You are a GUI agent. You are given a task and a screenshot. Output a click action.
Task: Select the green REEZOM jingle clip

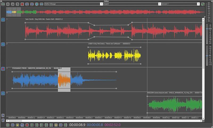(x=174, y=105)
